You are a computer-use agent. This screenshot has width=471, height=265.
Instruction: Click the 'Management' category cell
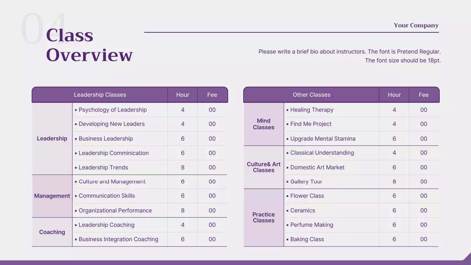coord(52,196)
